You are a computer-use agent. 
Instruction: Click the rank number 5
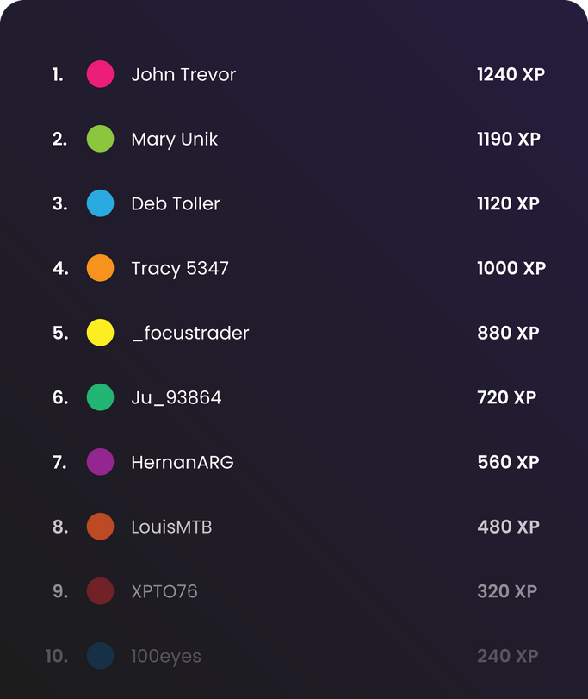click(x=57, y=333)
